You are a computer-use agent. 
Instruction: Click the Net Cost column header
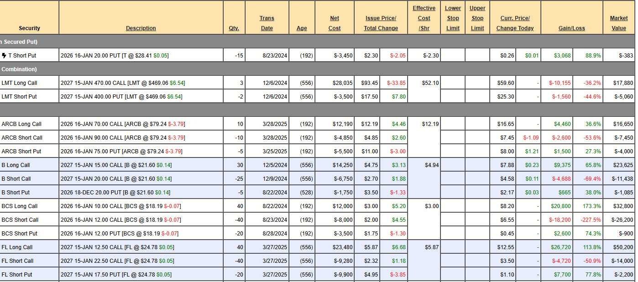click(335, 23)
